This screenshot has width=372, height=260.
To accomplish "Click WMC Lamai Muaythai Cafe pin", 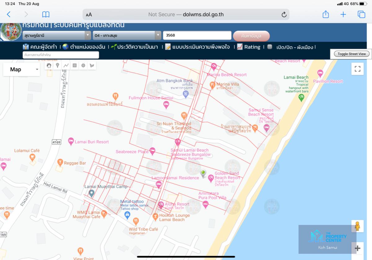I will [x=104, y=213].
